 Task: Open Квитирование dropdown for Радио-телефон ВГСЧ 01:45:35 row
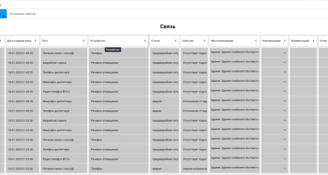(285, 92)
